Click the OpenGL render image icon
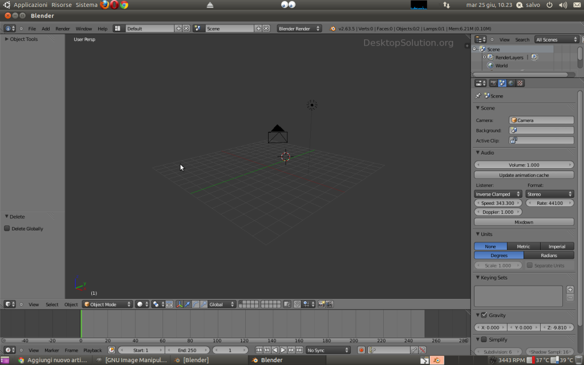This screenshot has width=584, height=365. click(322, 305)
